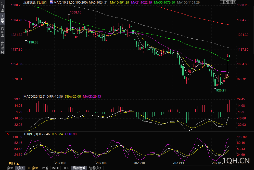254x170 pixels.
Task: Apply the MACD template button
Action: pyautogui.click(x=55, y=168)
